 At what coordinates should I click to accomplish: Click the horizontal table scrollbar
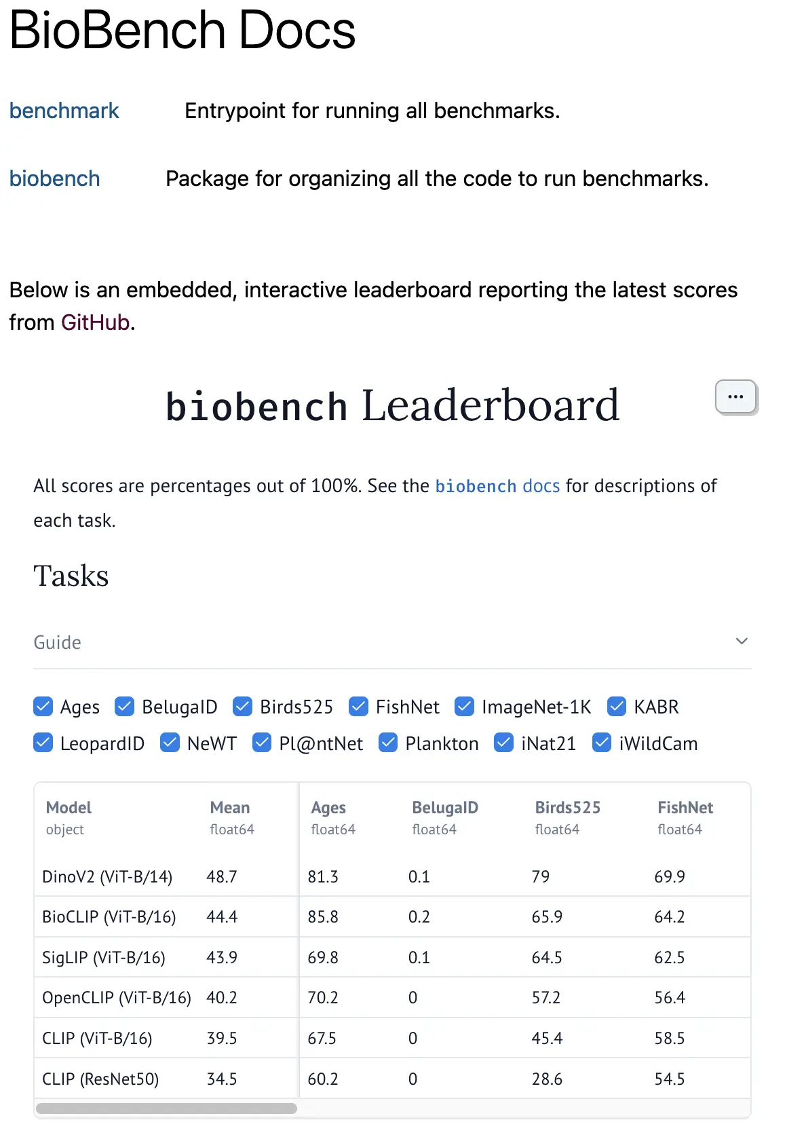click(166, 1109)
